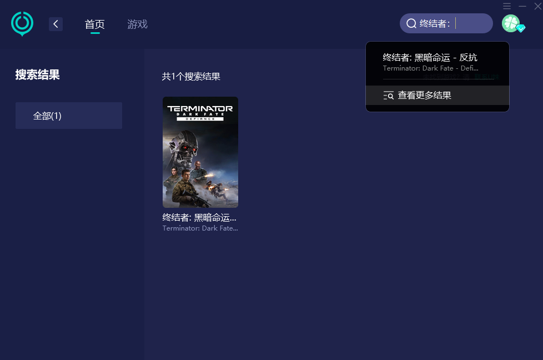Click the 共1个搜索结果 text

coord(191,76)
